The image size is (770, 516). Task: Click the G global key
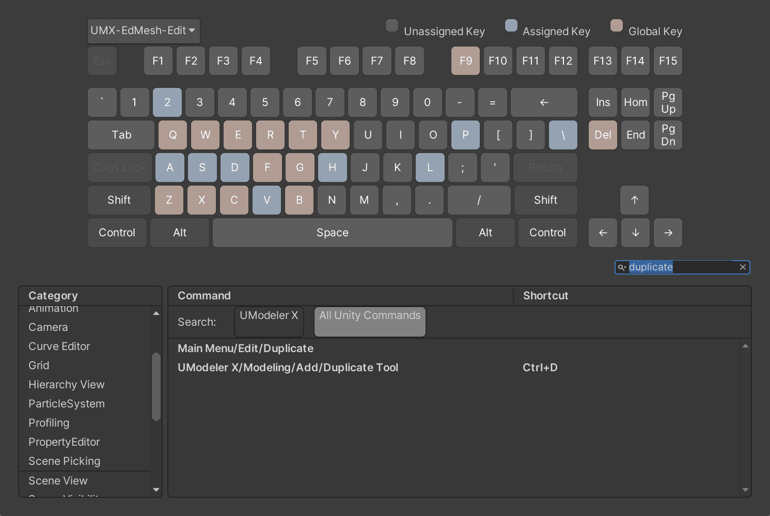(x=300, y=168)
